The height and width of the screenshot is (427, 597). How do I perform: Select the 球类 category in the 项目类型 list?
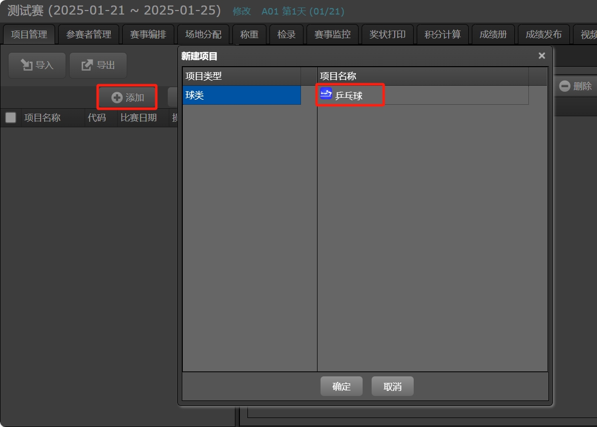(241, 95)
